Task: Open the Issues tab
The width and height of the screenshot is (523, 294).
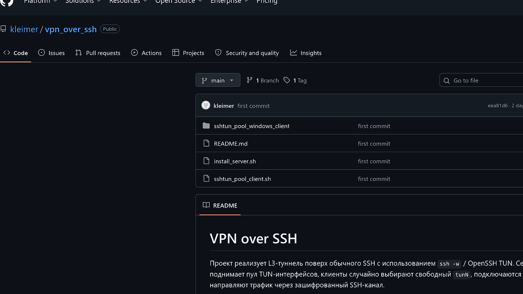Action: click(x=51, y=53)
